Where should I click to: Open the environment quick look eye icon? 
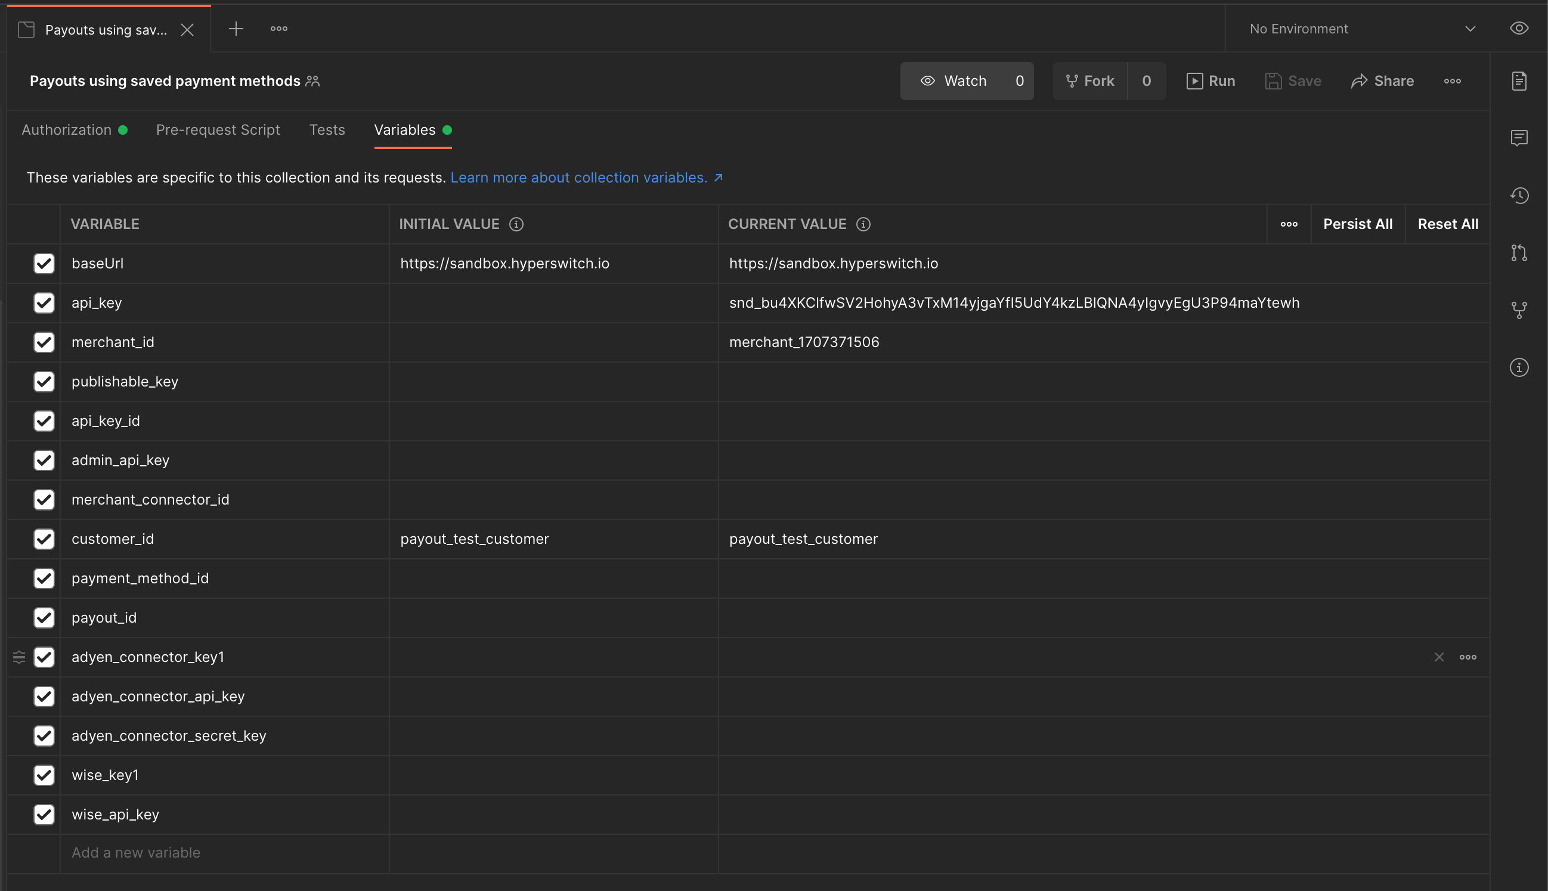tap(1519, 28)
